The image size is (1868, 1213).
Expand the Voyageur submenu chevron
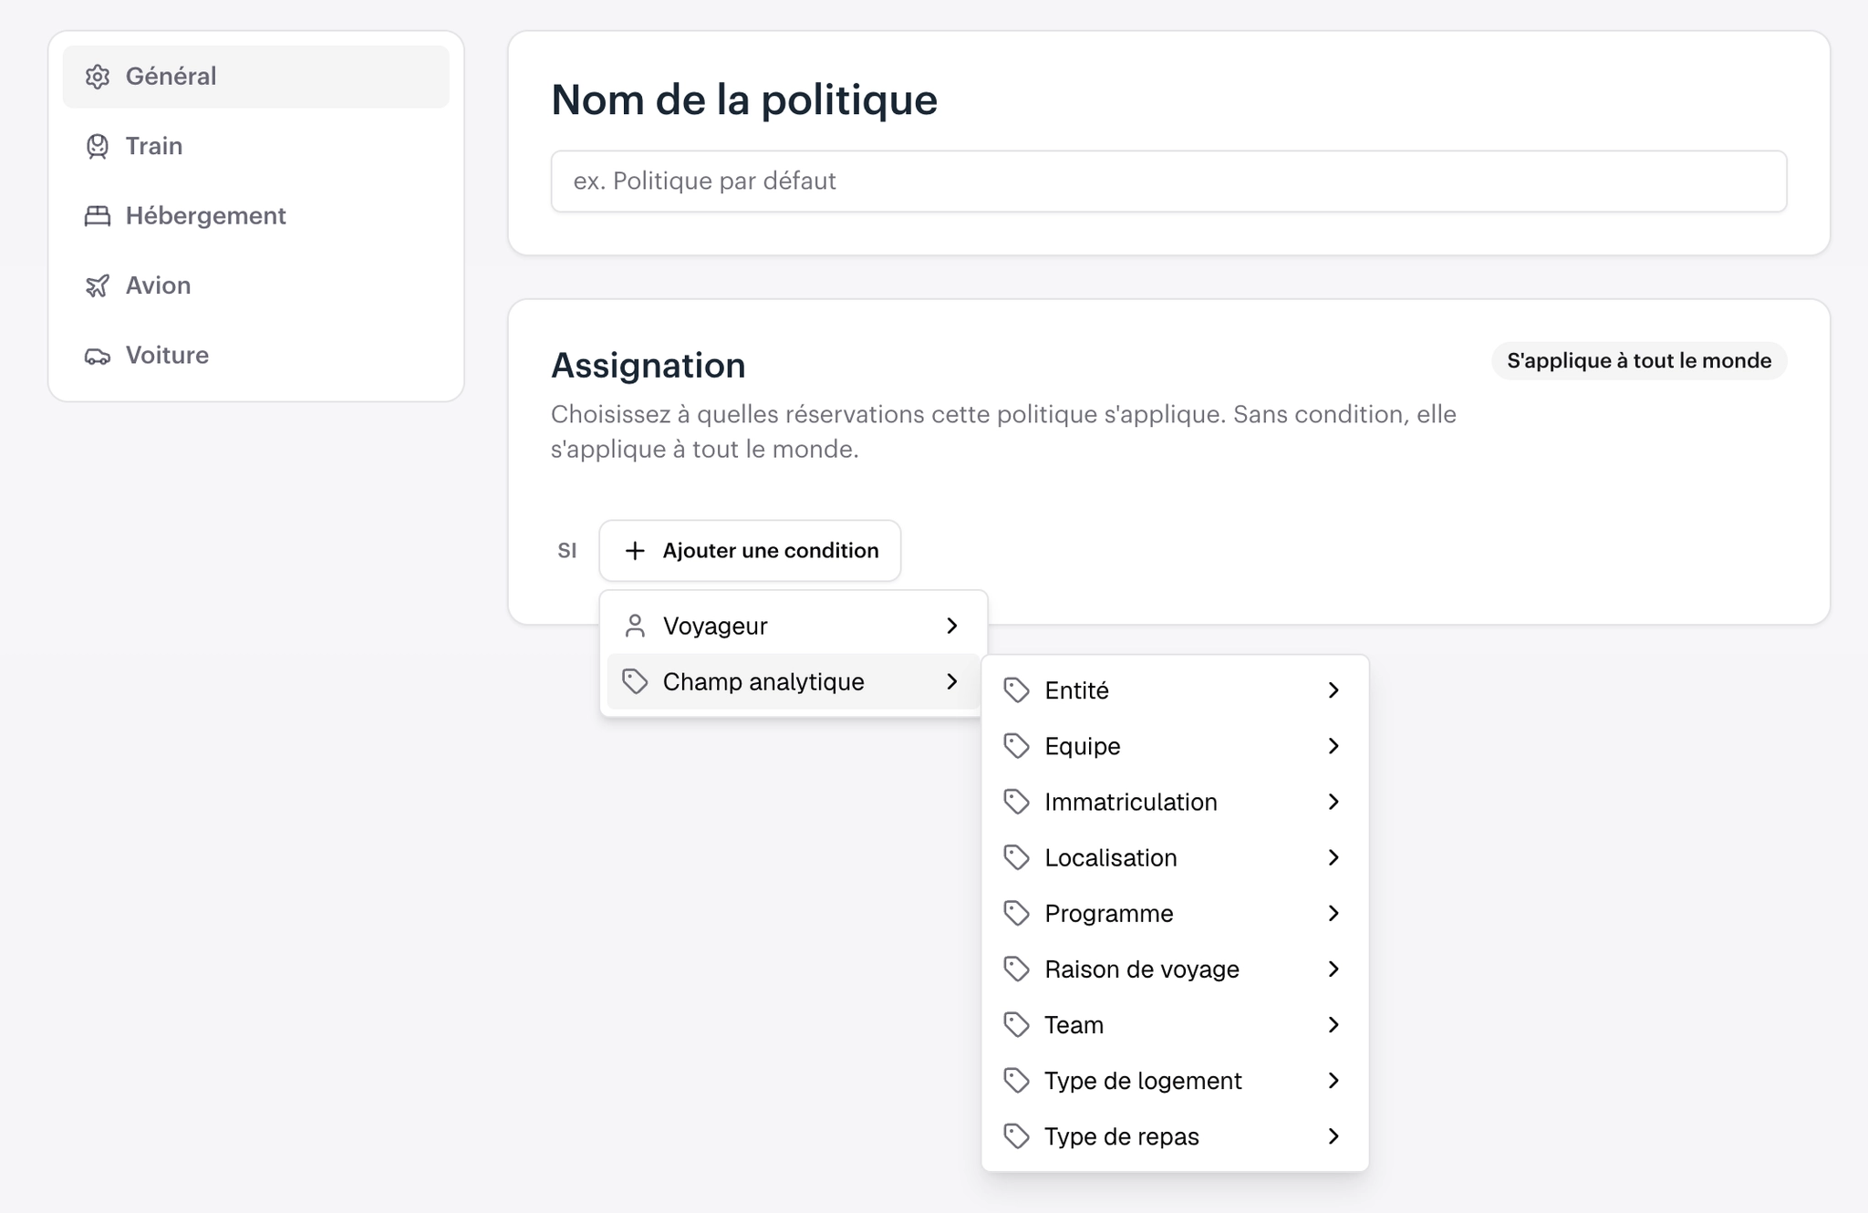coord(952,626)
